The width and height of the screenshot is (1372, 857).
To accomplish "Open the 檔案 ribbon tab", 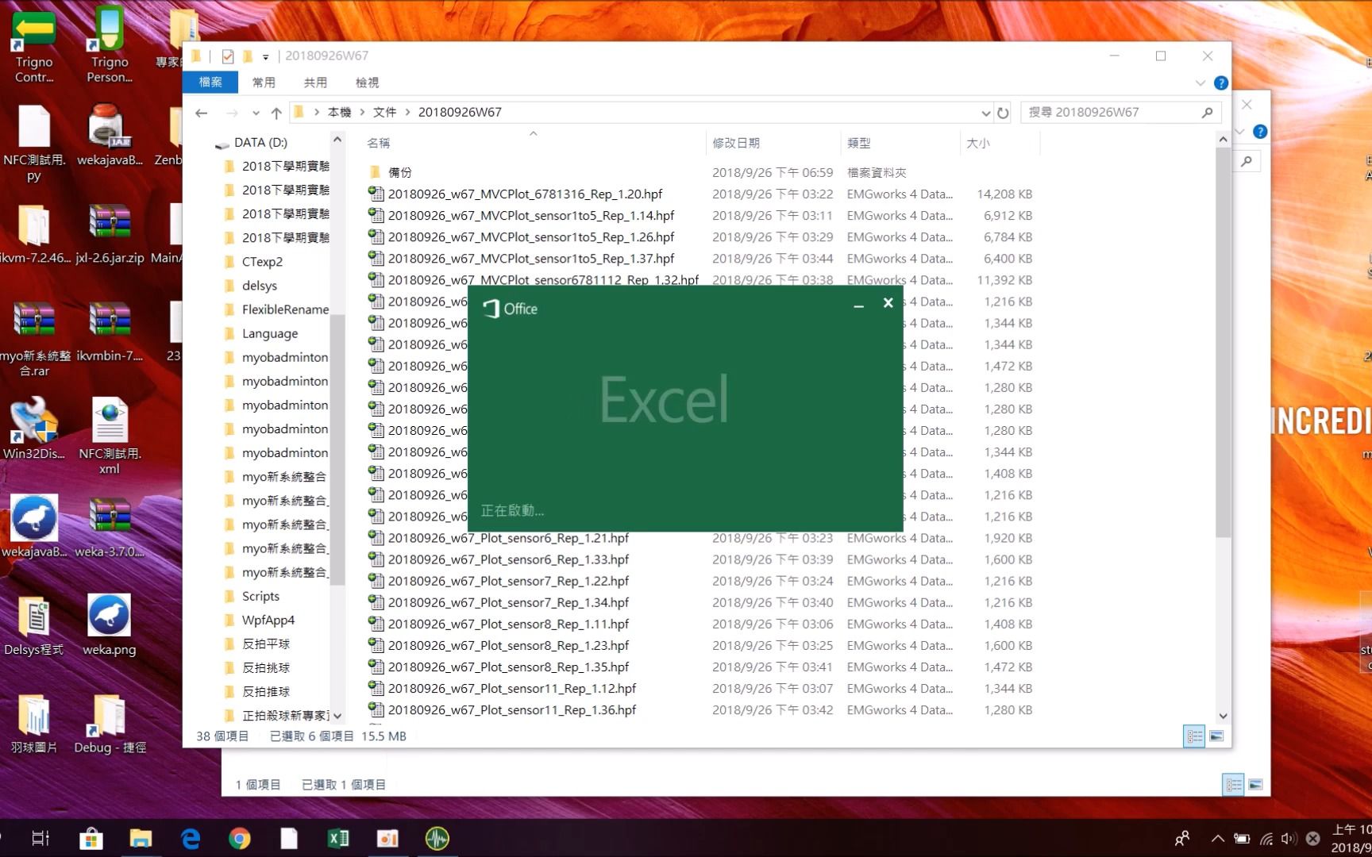I will [210, 83].
